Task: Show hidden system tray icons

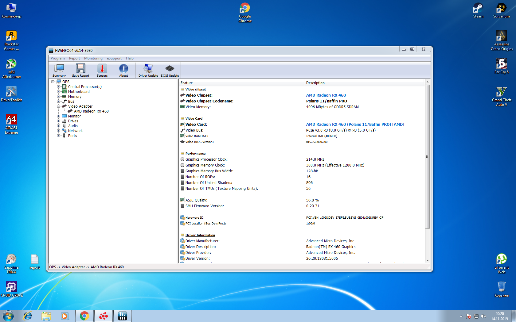Action: coord(461,316)
